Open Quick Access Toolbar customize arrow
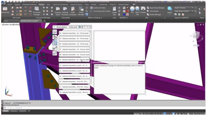 [39, 2]
